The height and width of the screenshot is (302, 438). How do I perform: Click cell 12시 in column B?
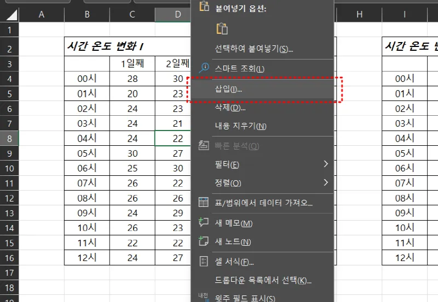click(87, 258)
